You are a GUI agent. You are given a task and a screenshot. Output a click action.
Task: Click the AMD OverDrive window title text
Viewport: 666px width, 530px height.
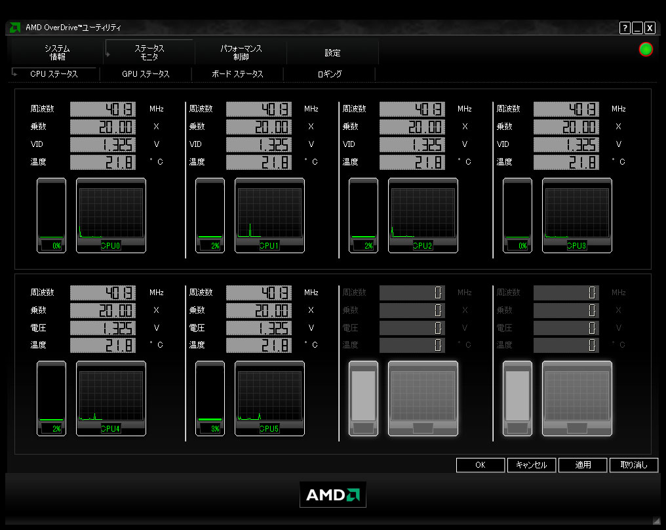(x=73, y=28)
